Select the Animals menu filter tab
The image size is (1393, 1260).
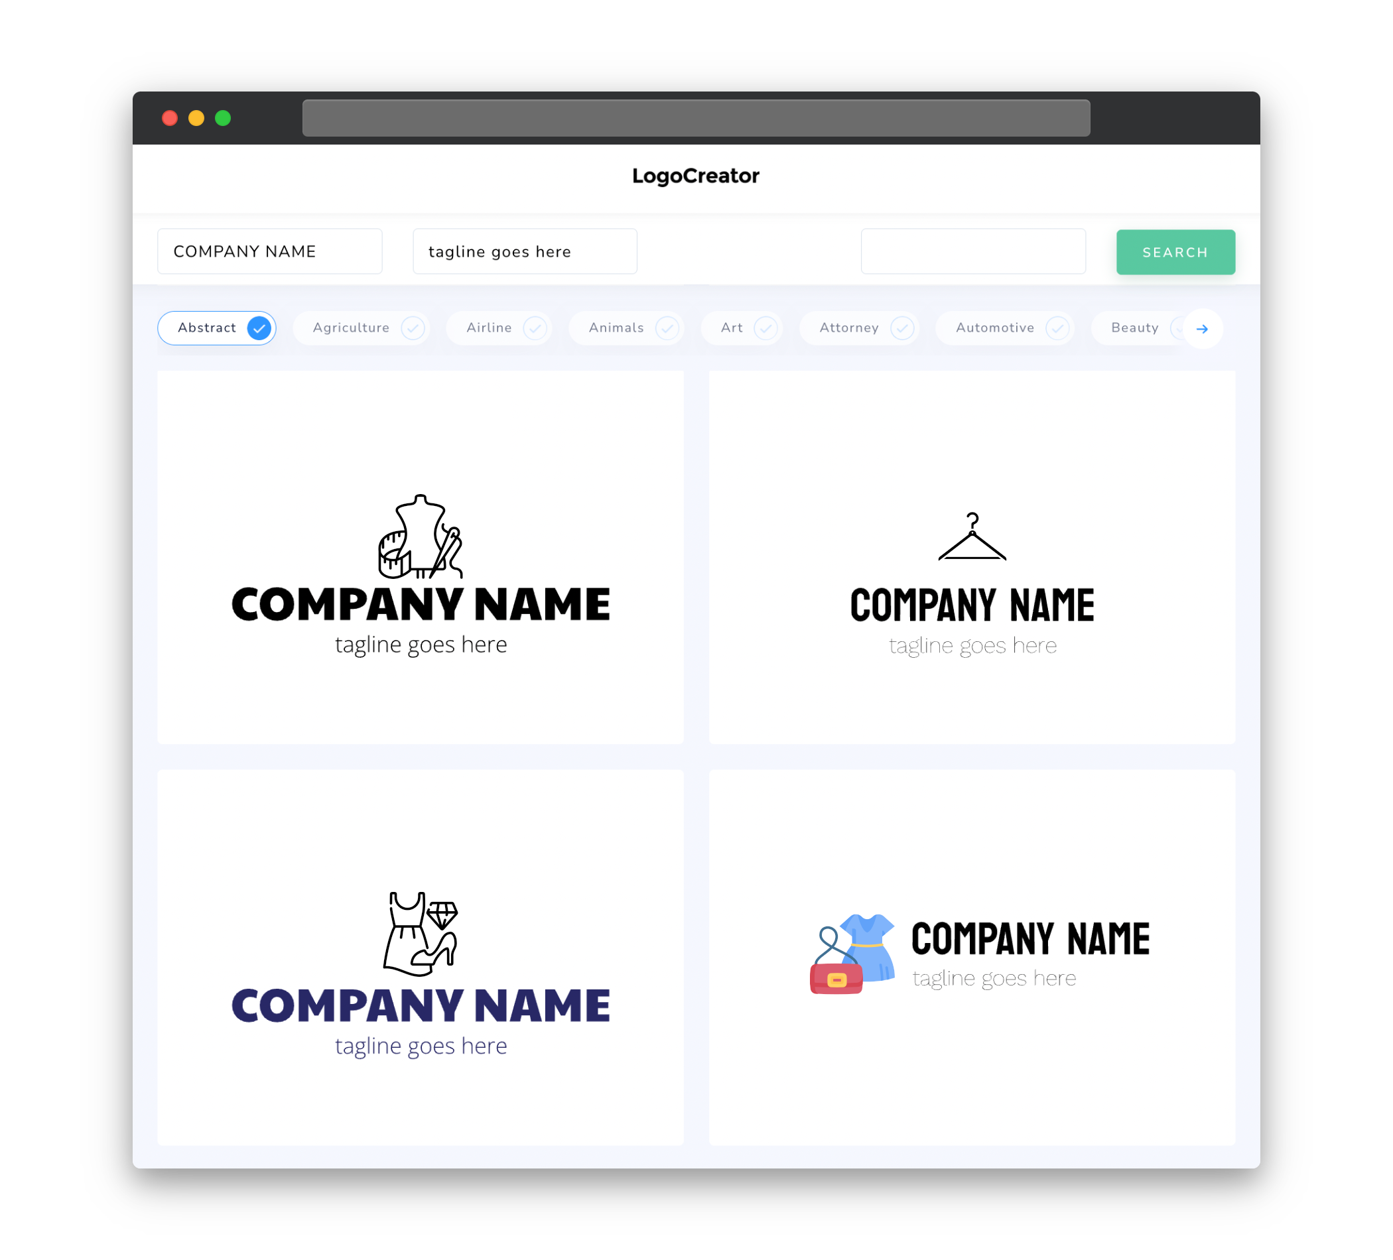(x=630, y=328)
